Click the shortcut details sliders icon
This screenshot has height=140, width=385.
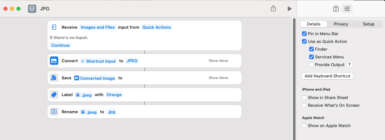pos(347,9)
